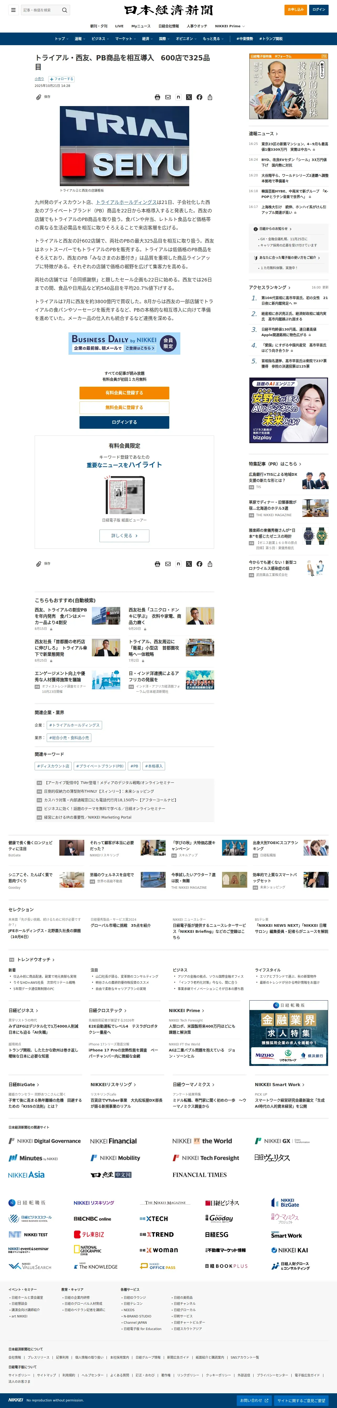Click the upload-share icon above the article photo
This screenshot has height=1408, width=337.
tap(210, 97)
